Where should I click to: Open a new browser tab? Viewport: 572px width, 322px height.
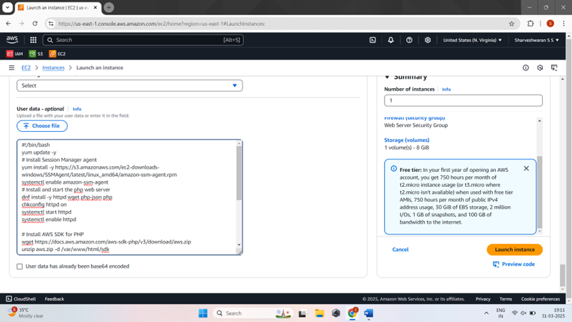tap(109, 8)
